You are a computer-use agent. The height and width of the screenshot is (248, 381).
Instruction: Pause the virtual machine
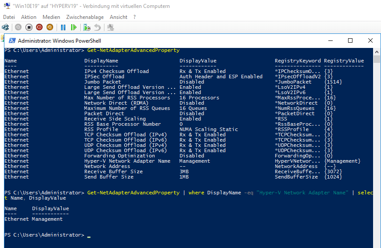[x=63, y=27]
